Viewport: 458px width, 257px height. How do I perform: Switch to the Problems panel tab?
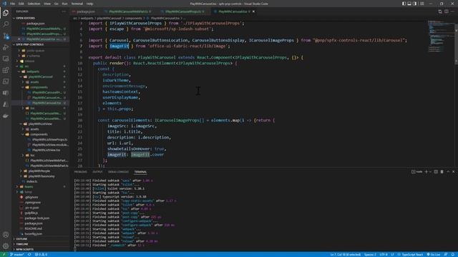point(80,172)
